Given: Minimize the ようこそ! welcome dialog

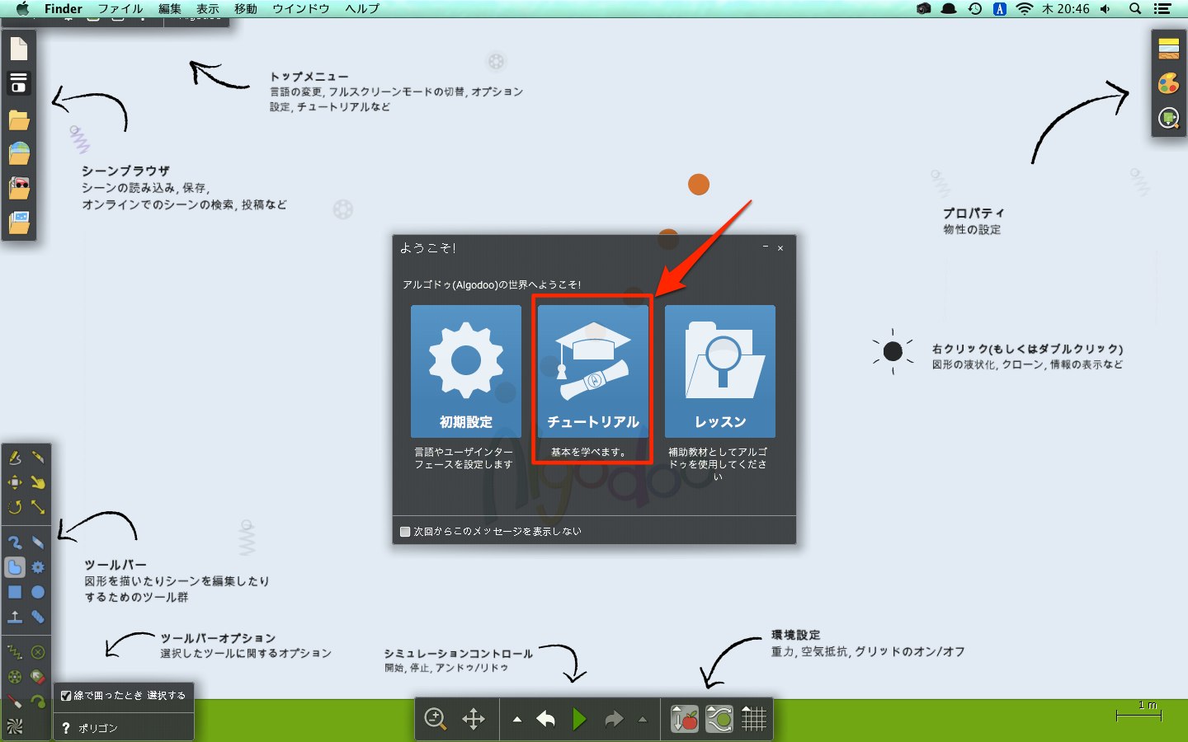Looking at the screenshot, I should click(x=766, y=247).
